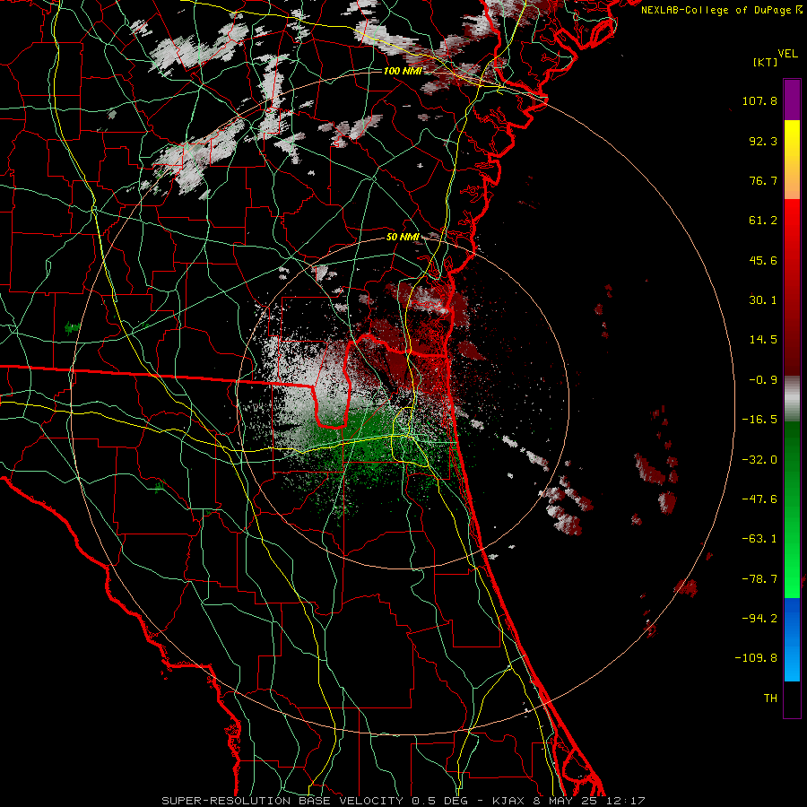Click the TH label on the legend

pos(770,699)
